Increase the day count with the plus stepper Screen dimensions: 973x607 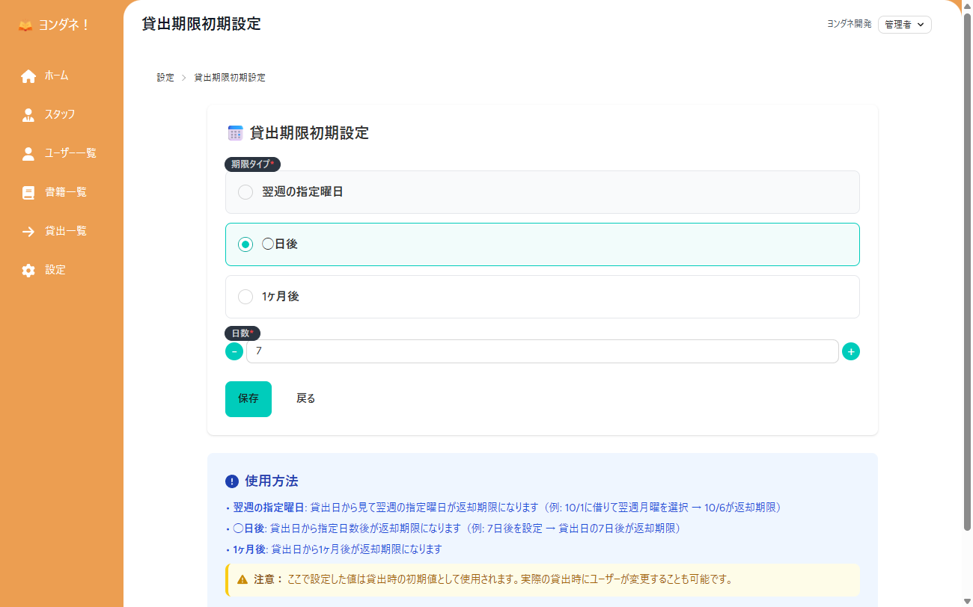tap(851, 351)
